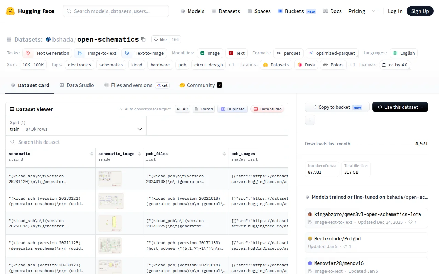Click the kicad tag
This screenshot has width=439, height=274.
point(137,65)
